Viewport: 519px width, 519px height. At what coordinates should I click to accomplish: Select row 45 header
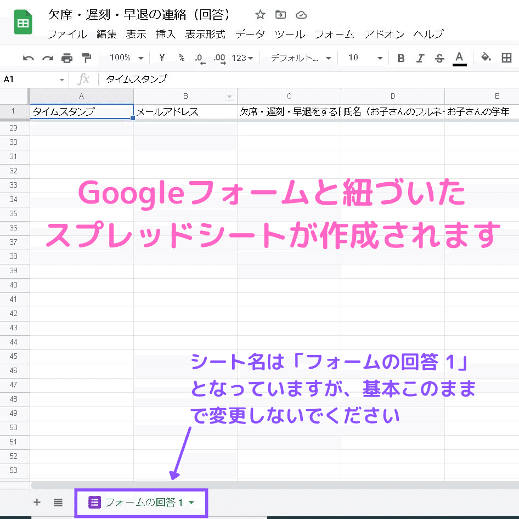tap(14, 357)
